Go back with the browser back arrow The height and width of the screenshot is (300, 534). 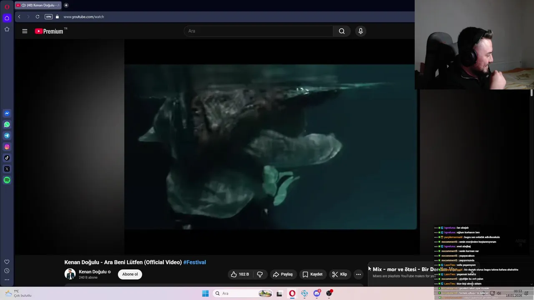pos(19,17)
